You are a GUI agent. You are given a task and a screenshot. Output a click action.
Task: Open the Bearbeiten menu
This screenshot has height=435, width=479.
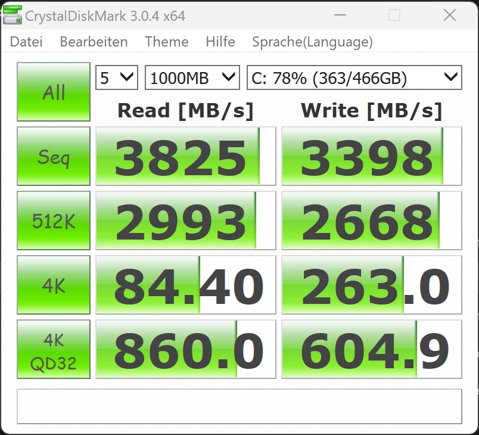coord(94,42)
